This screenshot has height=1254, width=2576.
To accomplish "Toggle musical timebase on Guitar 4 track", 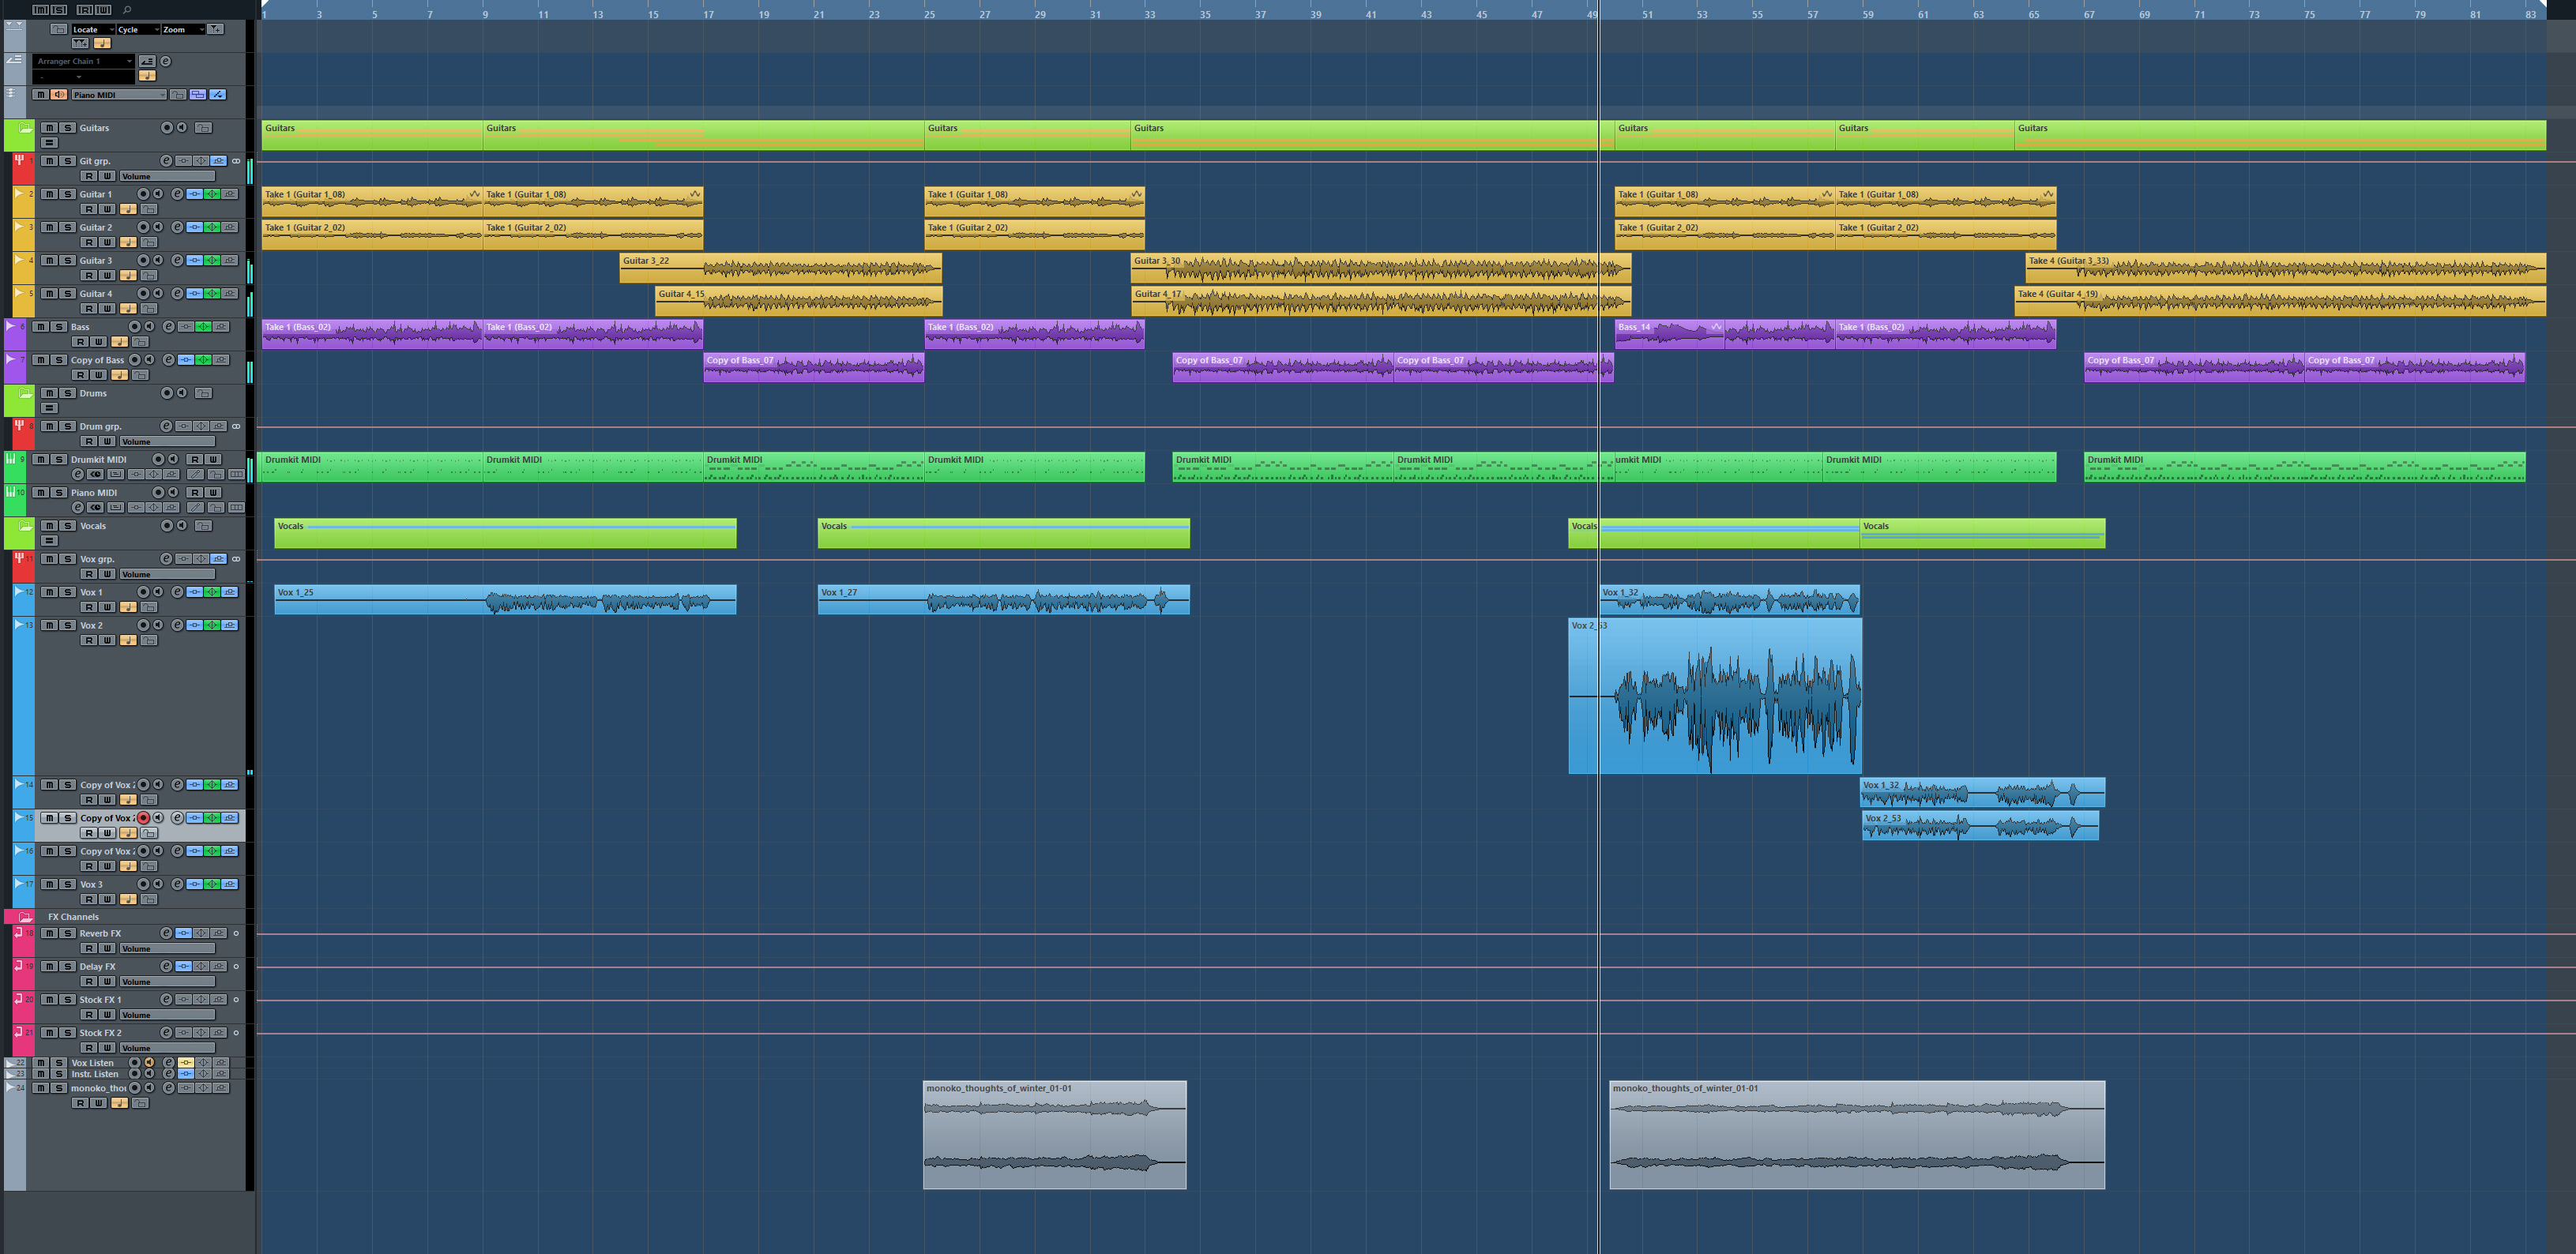I will [x=128, y=308].
